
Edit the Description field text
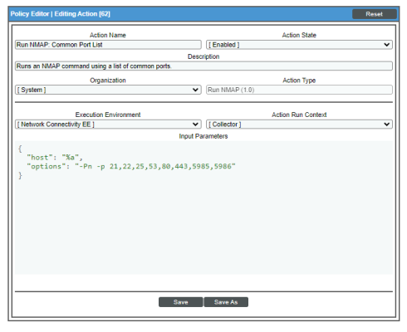(x=203, y=66)
